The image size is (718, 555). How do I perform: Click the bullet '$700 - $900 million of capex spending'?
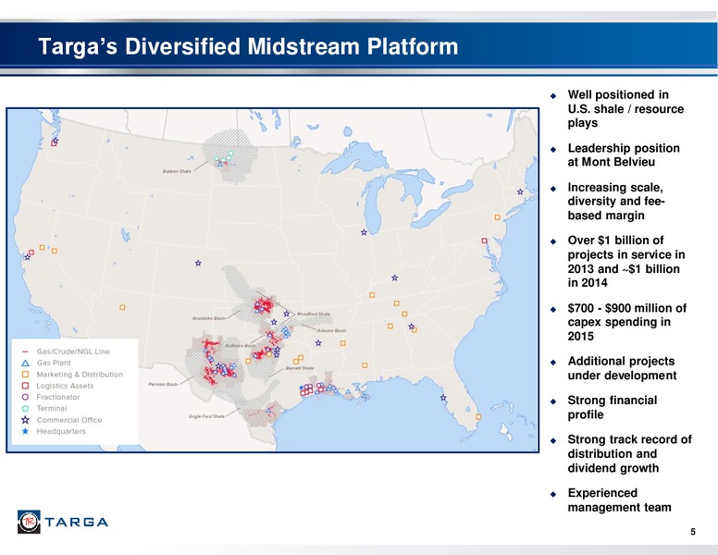click(627, 322)
